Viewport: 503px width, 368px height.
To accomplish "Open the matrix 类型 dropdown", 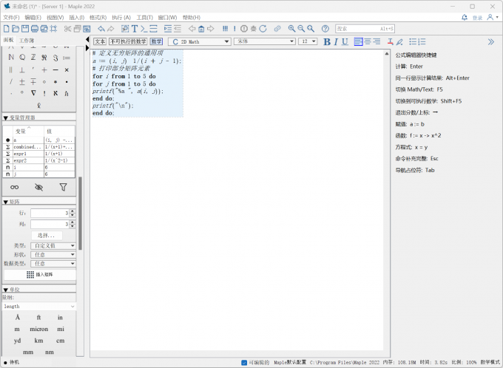I will [53, 246].
